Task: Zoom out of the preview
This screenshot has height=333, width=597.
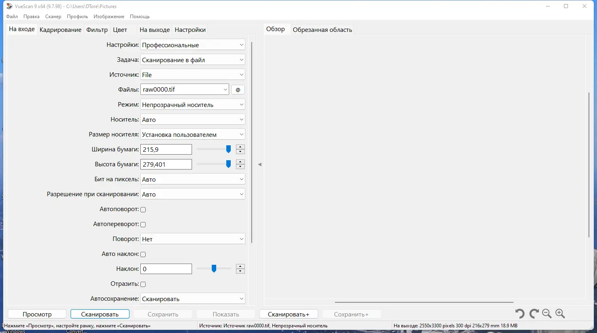Action: click(x=547, y=314)
